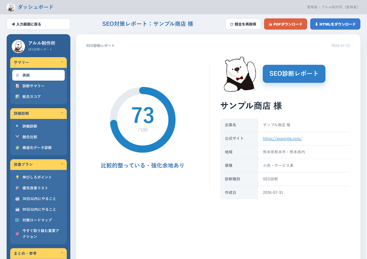Image resolution: width=367 pixels, height=259 pixels.
Task: Click the 構造化データ診断 puzzle icon
Action: tap(17, 148)
